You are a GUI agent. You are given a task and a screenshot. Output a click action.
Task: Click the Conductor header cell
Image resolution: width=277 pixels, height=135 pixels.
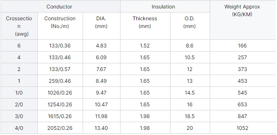(60, 7)
